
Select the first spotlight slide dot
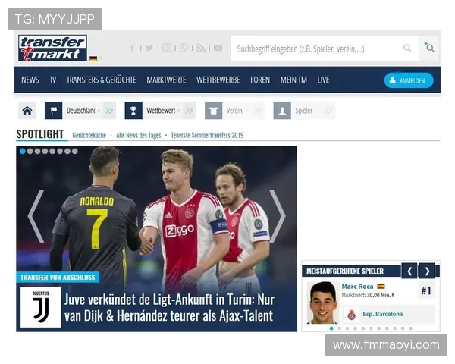pos(23,152)
